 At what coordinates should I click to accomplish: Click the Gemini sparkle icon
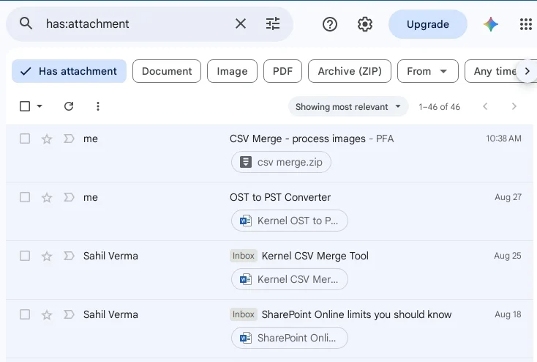490,24
